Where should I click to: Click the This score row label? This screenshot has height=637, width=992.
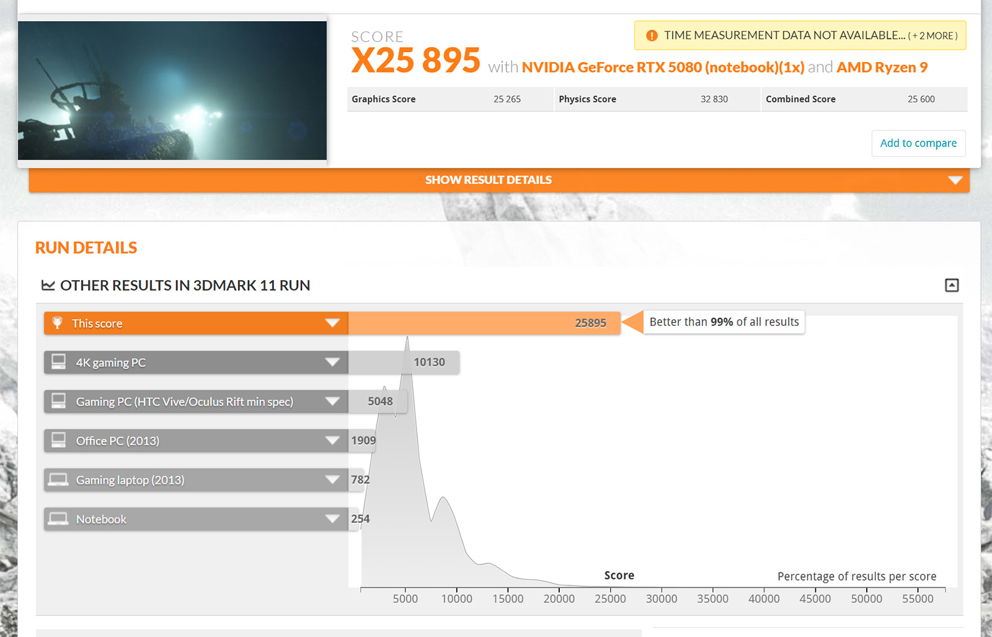pyautogui.click(x=97, y=323)
